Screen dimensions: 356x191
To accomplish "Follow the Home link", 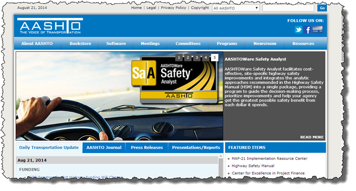I will (136, 8).
